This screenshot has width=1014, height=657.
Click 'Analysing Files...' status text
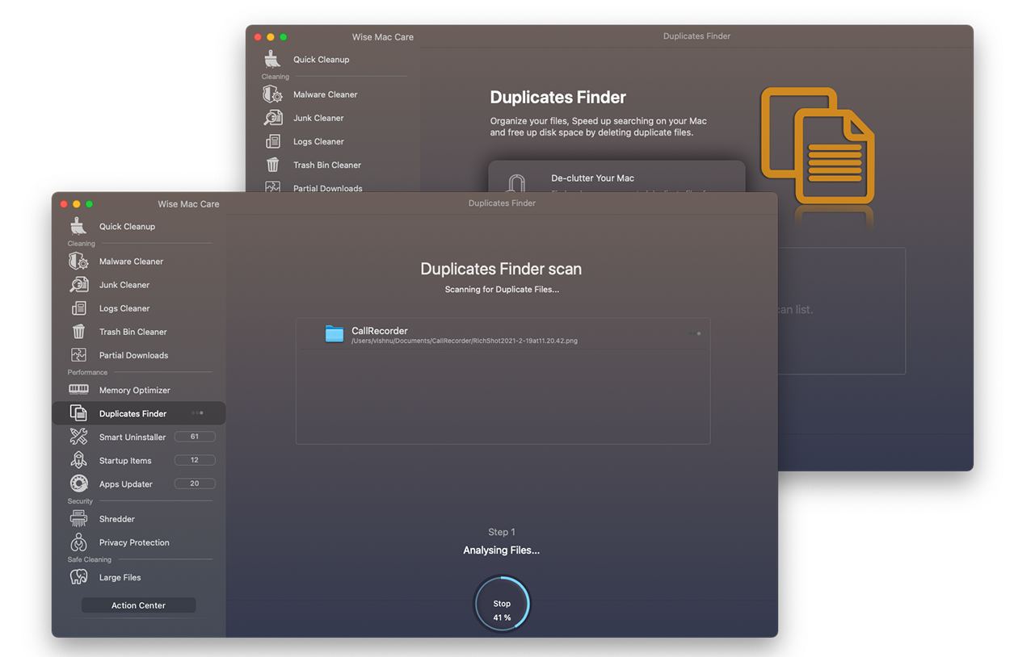tap(502, 550)
